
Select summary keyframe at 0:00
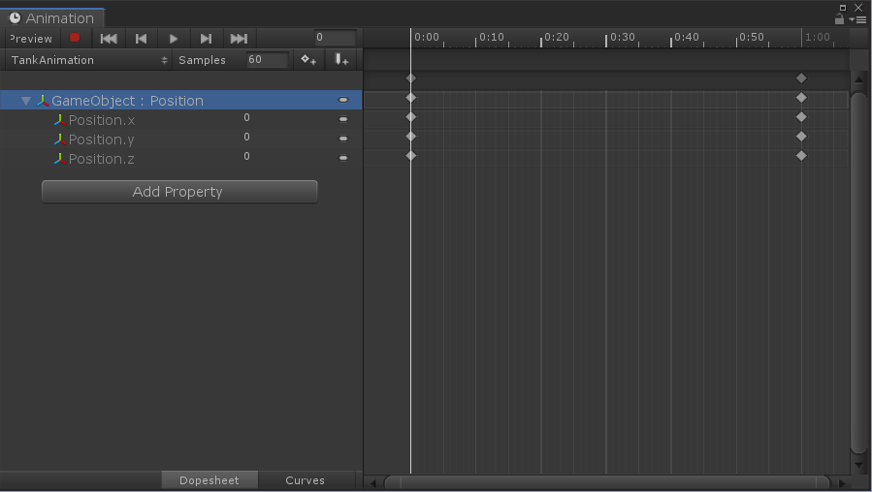click(411, 78)
